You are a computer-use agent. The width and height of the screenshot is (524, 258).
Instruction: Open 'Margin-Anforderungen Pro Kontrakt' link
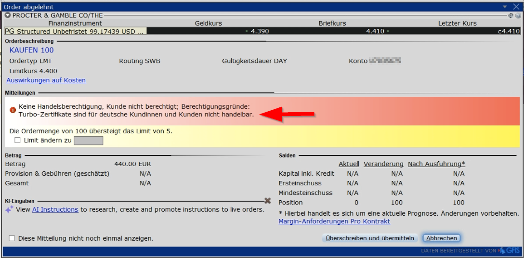tap(334, 221)
